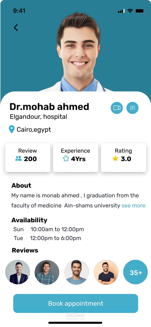This screenshot has height=327, width=151.
Task: Open the Review 200 card
Action: tap(28, 157)
